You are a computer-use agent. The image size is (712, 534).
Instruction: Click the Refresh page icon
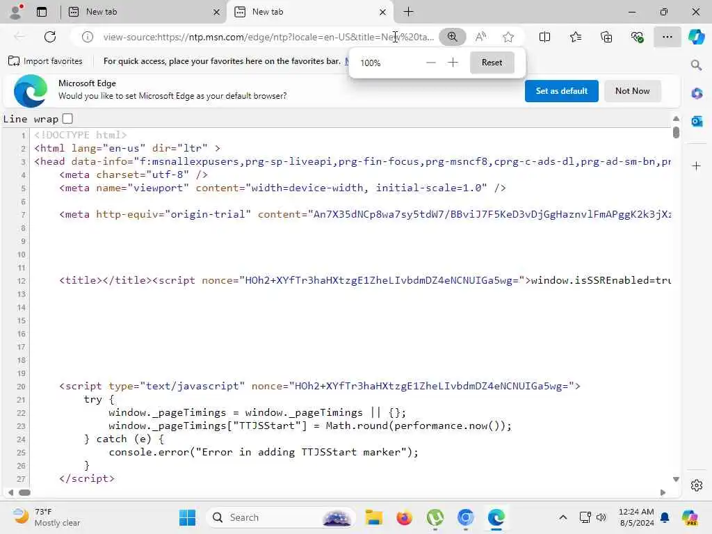50,37
